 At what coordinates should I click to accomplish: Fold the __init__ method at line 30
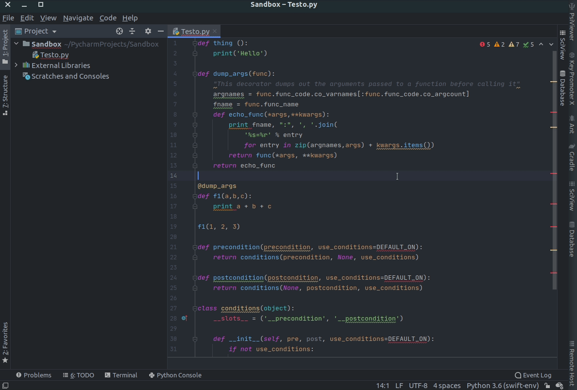pos(195,339)
